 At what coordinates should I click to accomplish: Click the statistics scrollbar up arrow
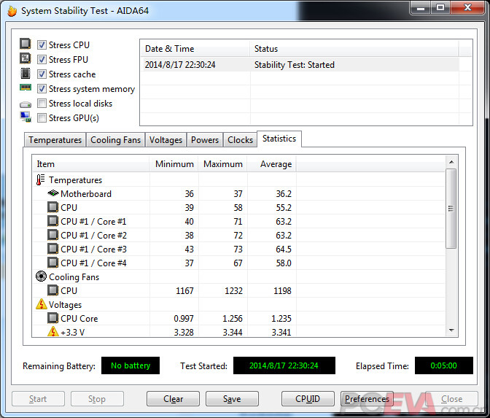(x=451, y=162)
